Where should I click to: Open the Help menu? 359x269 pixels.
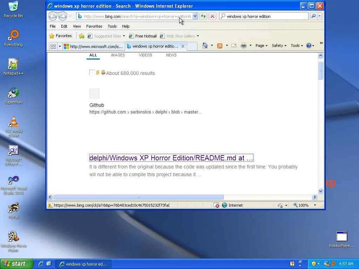coord(126,26)
